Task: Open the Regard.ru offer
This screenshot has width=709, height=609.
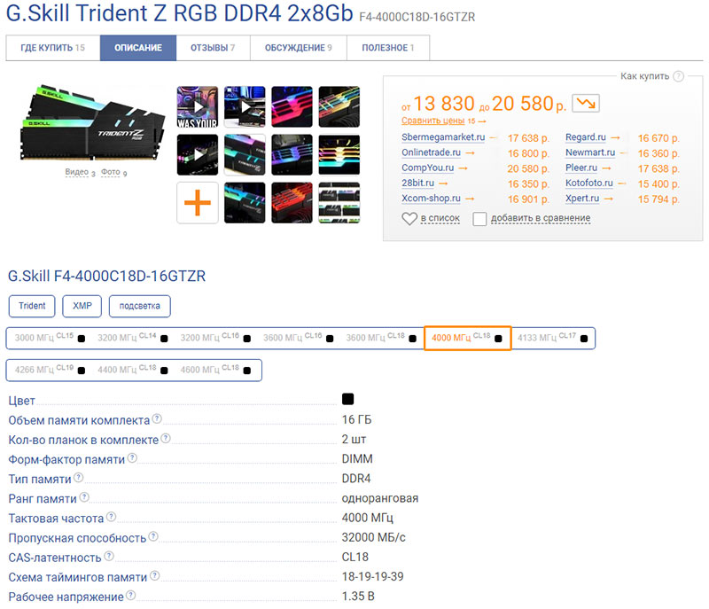Action: pyautogui.click(x=586, y=137)
